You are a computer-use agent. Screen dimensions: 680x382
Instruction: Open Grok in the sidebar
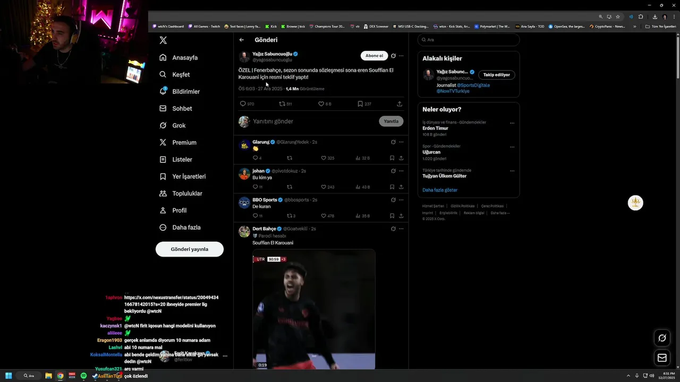[172, 125]
